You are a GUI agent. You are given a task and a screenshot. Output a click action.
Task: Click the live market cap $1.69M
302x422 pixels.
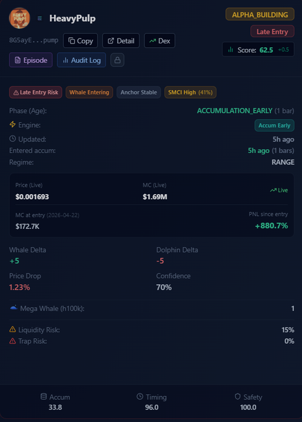pos(155,197)
